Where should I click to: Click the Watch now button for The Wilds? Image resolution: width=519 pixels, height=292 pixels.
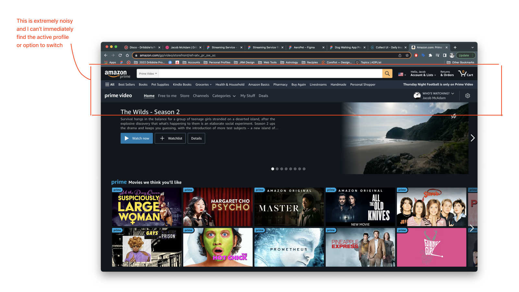point(137,138)
